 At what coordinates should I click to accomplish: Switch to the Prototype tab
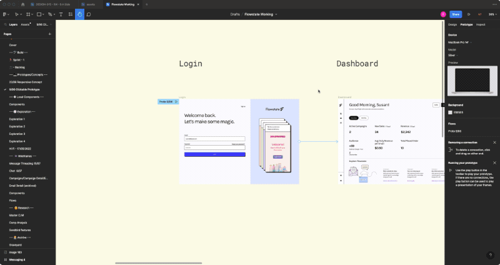pyautogui.click(x=466, y=24)
